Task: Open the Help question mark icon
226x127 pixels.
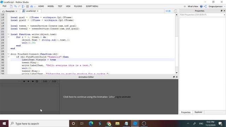Action: click(201, 6)
